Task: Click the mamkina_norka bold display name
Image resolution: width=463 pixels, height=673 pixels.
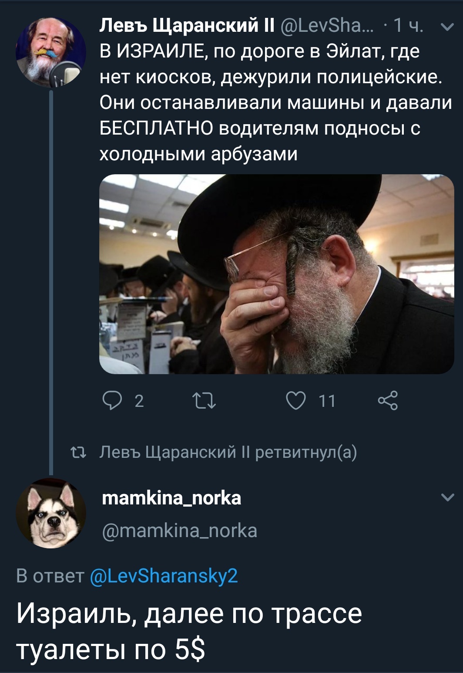Action: tap(171, 497)
